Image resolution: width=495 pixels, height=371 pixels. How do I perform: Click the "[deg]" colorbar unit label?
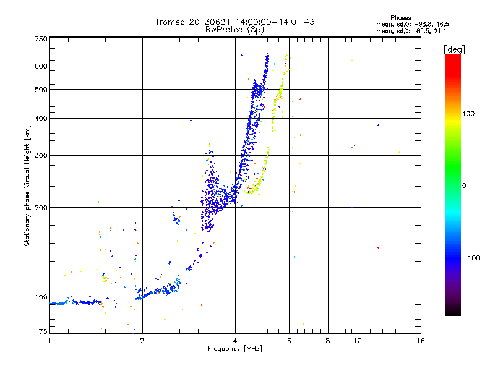pyautogui.click(x=454, y=49)
